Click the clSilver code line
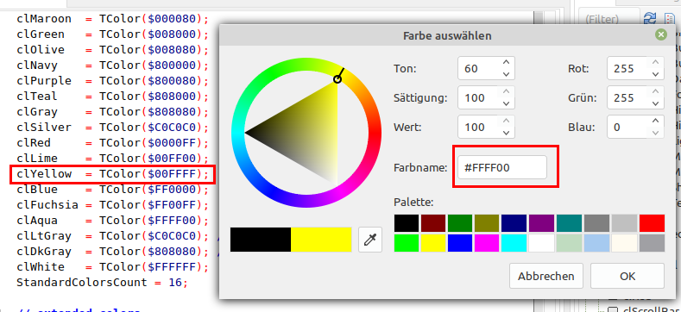This screenshot has width=681, height=312. [112, 128]
